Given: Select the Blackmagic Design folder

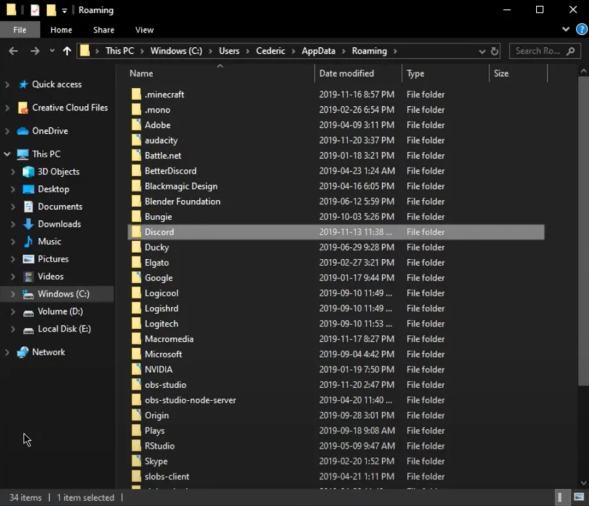Looking at the screenshot, I should pyautogui.click(x=336, y=186).
